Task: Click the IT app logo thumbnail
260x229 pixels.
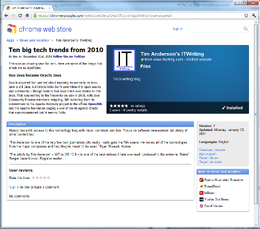Action: (x=124, y=60)
